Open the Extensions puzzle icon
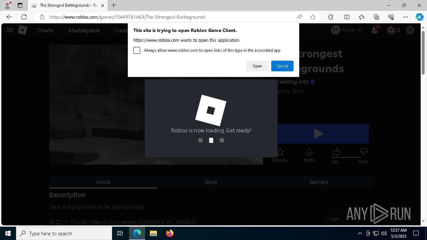The height and width of the screenshot is (240, 427). tap(331, 17)
